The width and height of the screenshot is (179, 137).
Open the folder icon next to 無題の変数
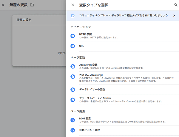32,5
